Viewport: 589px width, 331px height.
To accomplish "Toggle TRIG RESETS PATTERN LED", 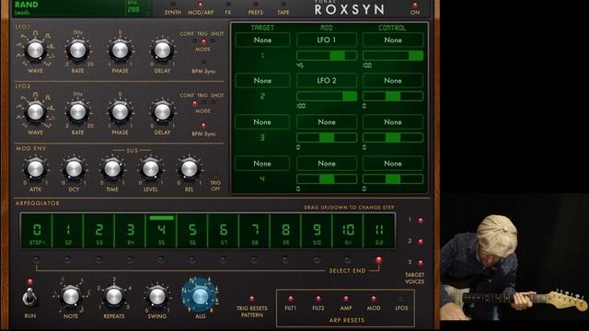I will tap(251, 299).
